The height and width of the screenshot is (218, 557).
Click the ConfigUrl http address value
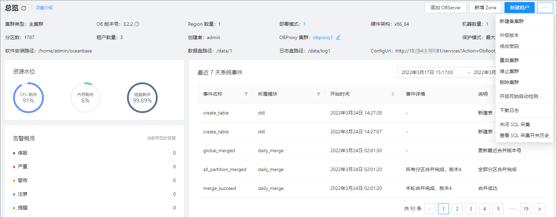[446, 51]
